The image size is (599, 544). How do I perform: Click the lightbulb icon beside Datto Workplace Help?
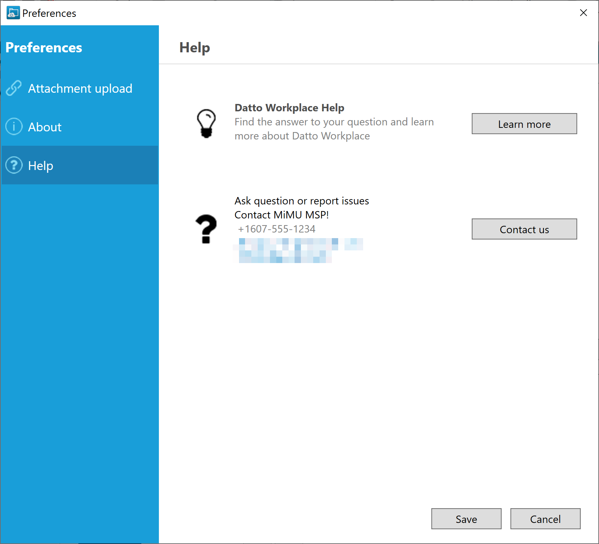click(x=206, y=123)
